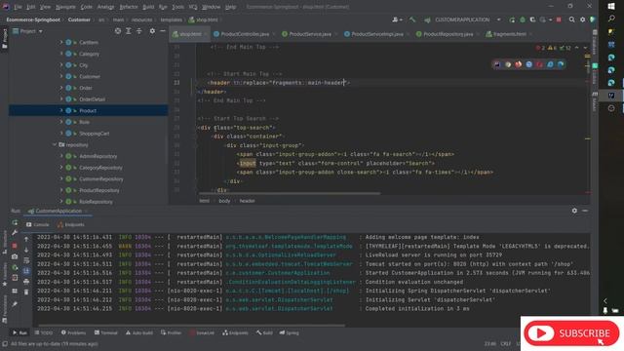Open Firefox browser preview icon in editor
The width and height of the screenshot is (624, 351).
tap(518, 64)
